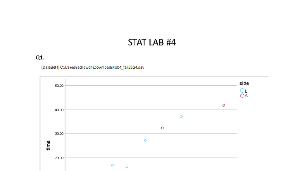Click the blue point just below 30.00
This screenshot has height=171, width=304.
click(x=145, y=140)
